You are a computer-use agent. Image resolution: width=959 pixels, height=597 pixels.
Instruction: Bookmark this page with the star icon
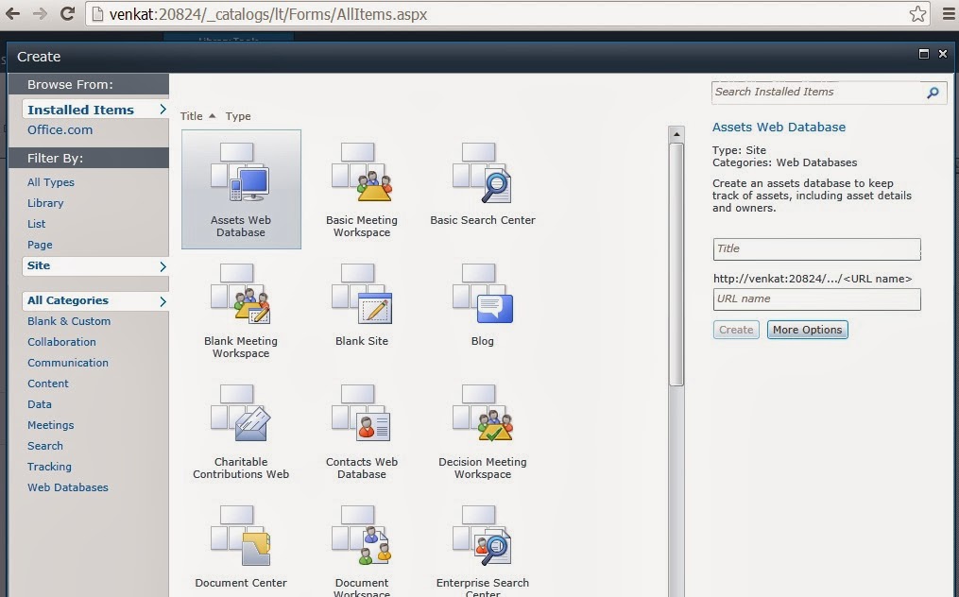pyautogui.click(x=917, y=14)
